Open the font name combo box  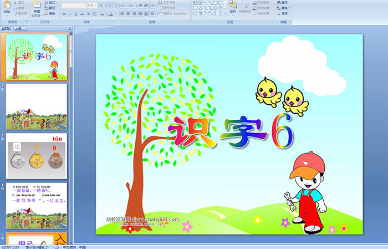pyautogui.click(x=74, y=5)
